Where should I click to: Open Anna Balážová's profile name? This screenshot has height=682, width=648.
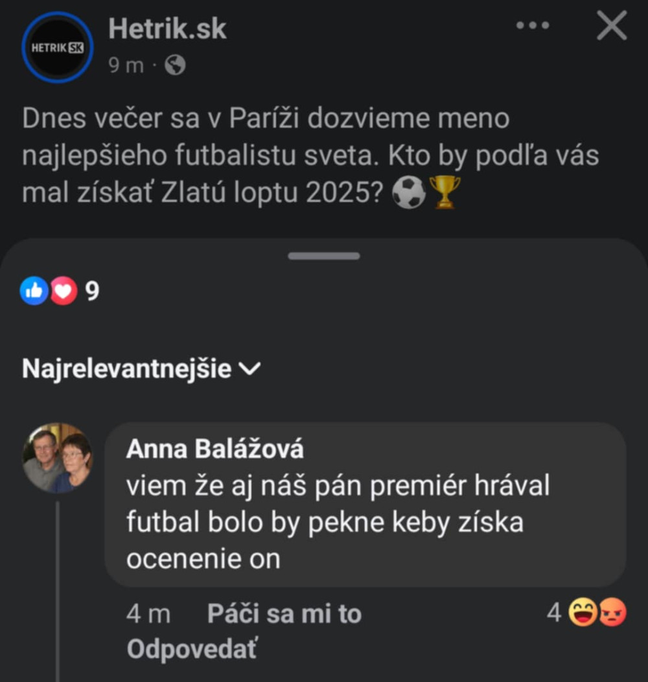click(x=214, y=449)
